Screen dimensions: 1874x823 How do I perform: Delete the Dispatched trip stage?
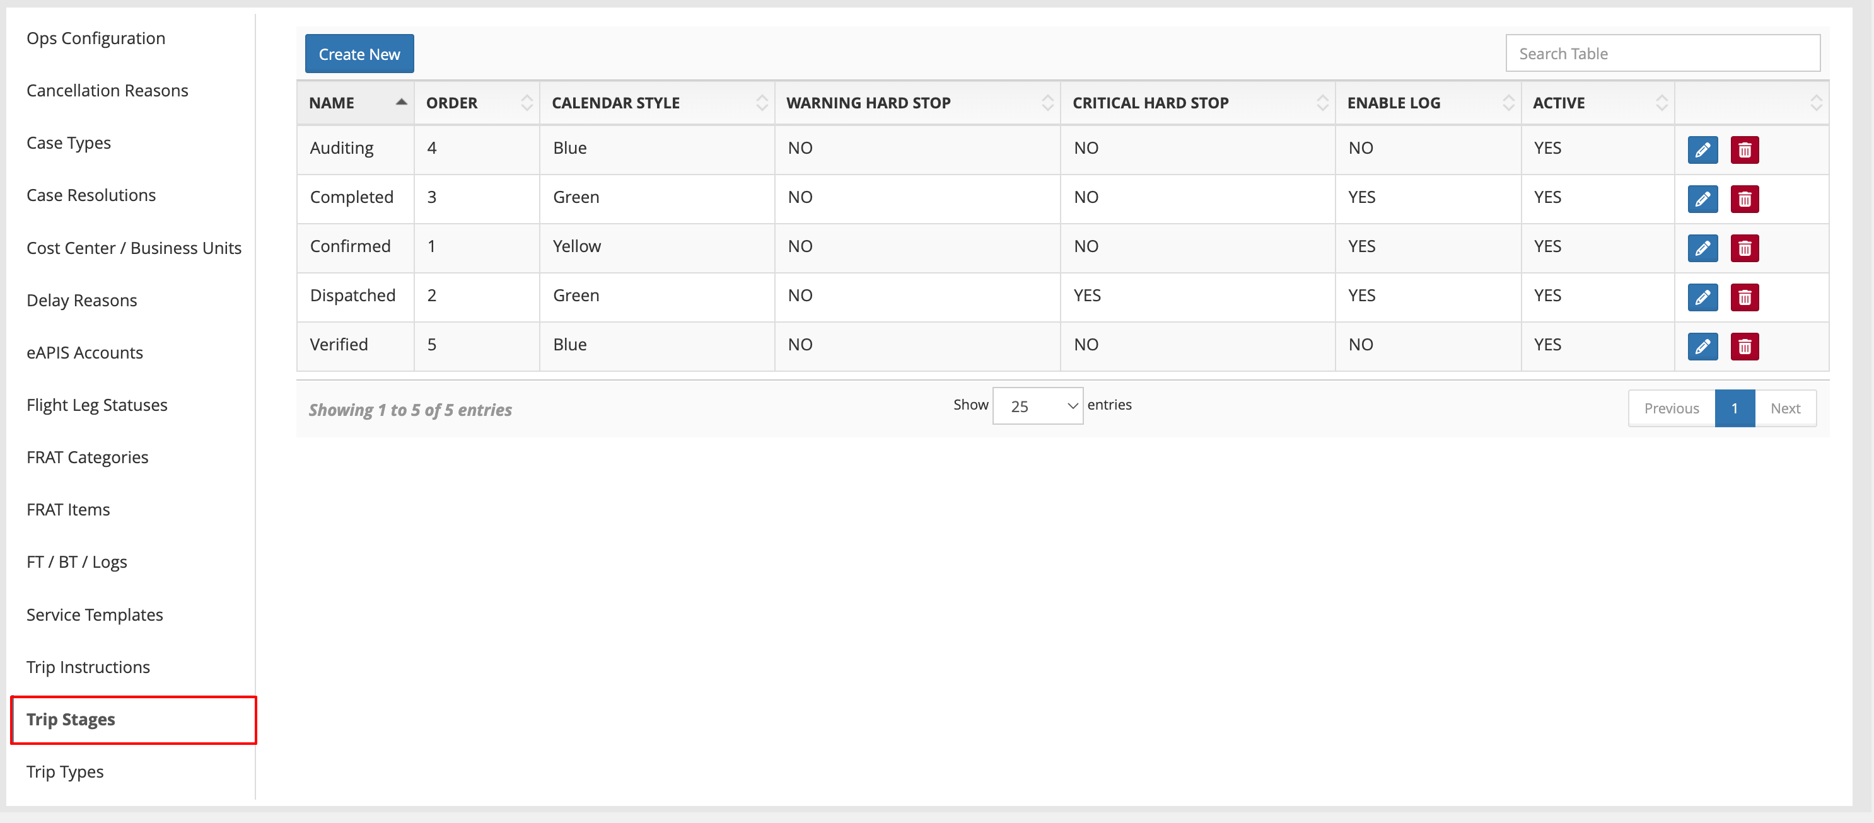[1745, 297]
